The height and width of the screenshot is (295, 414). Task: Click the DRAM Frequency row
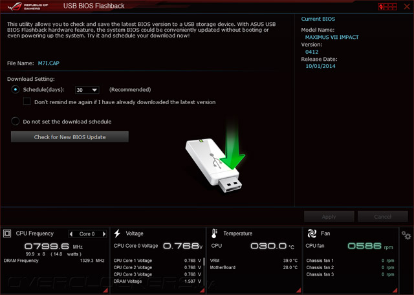[x=54, y=261]
